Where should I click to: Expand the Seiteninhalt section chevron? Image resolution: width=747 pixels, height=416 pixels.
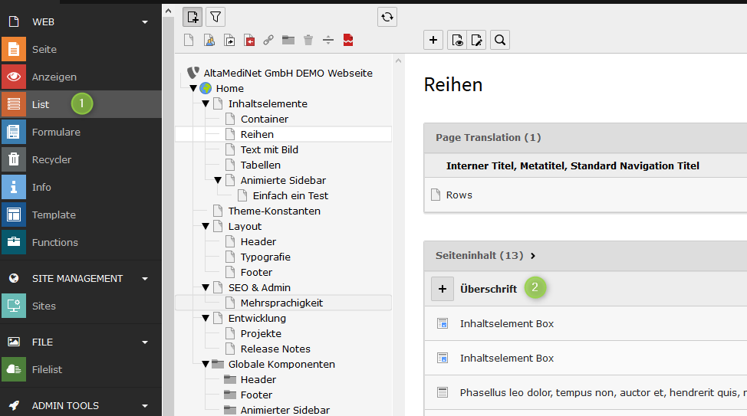pyautogui.click(x=532, y=255)
